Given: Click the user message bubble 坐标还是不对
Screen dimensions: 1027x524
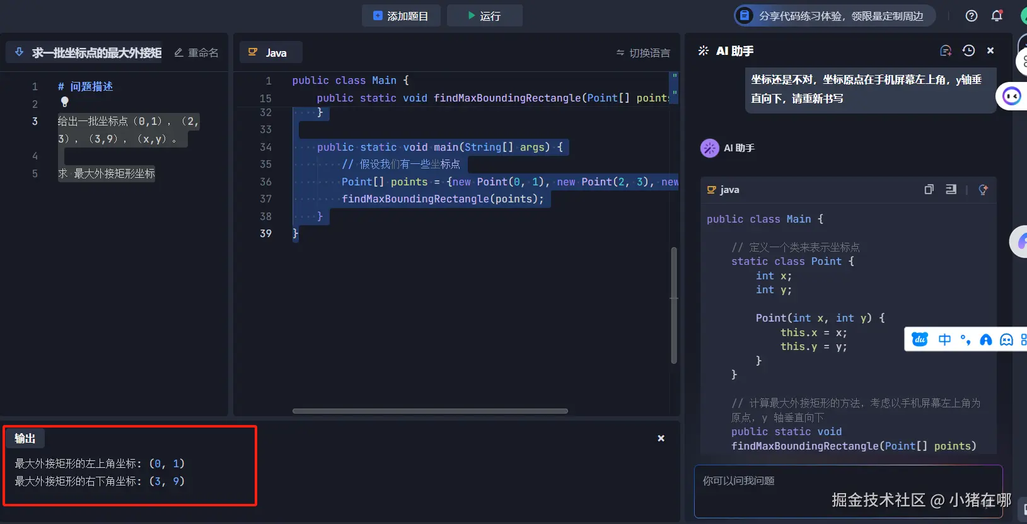Looking at the screenshot, I should point(870,89).
